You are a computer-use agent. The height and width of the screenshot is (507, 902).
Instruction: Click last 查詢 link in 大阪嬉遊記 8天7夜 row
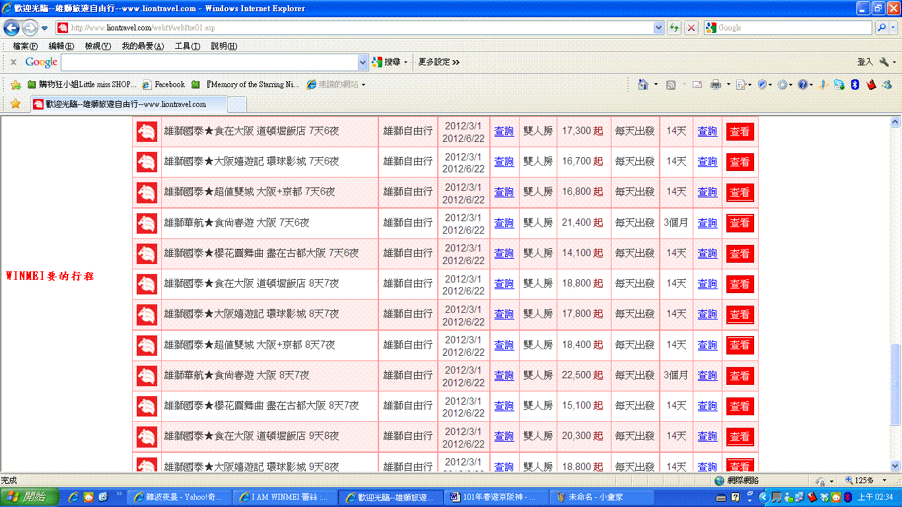(707, 314)
